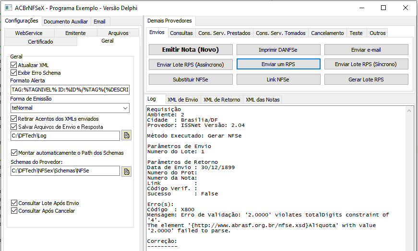
Task: Click the application icon in the title bar
Action: [x=9, y=8]
